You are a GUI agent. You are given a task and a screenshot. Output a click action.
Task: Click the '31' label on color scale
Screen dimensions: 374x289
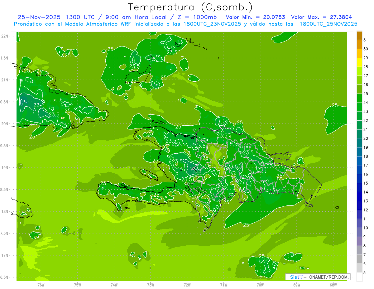[x=366, y=40]
